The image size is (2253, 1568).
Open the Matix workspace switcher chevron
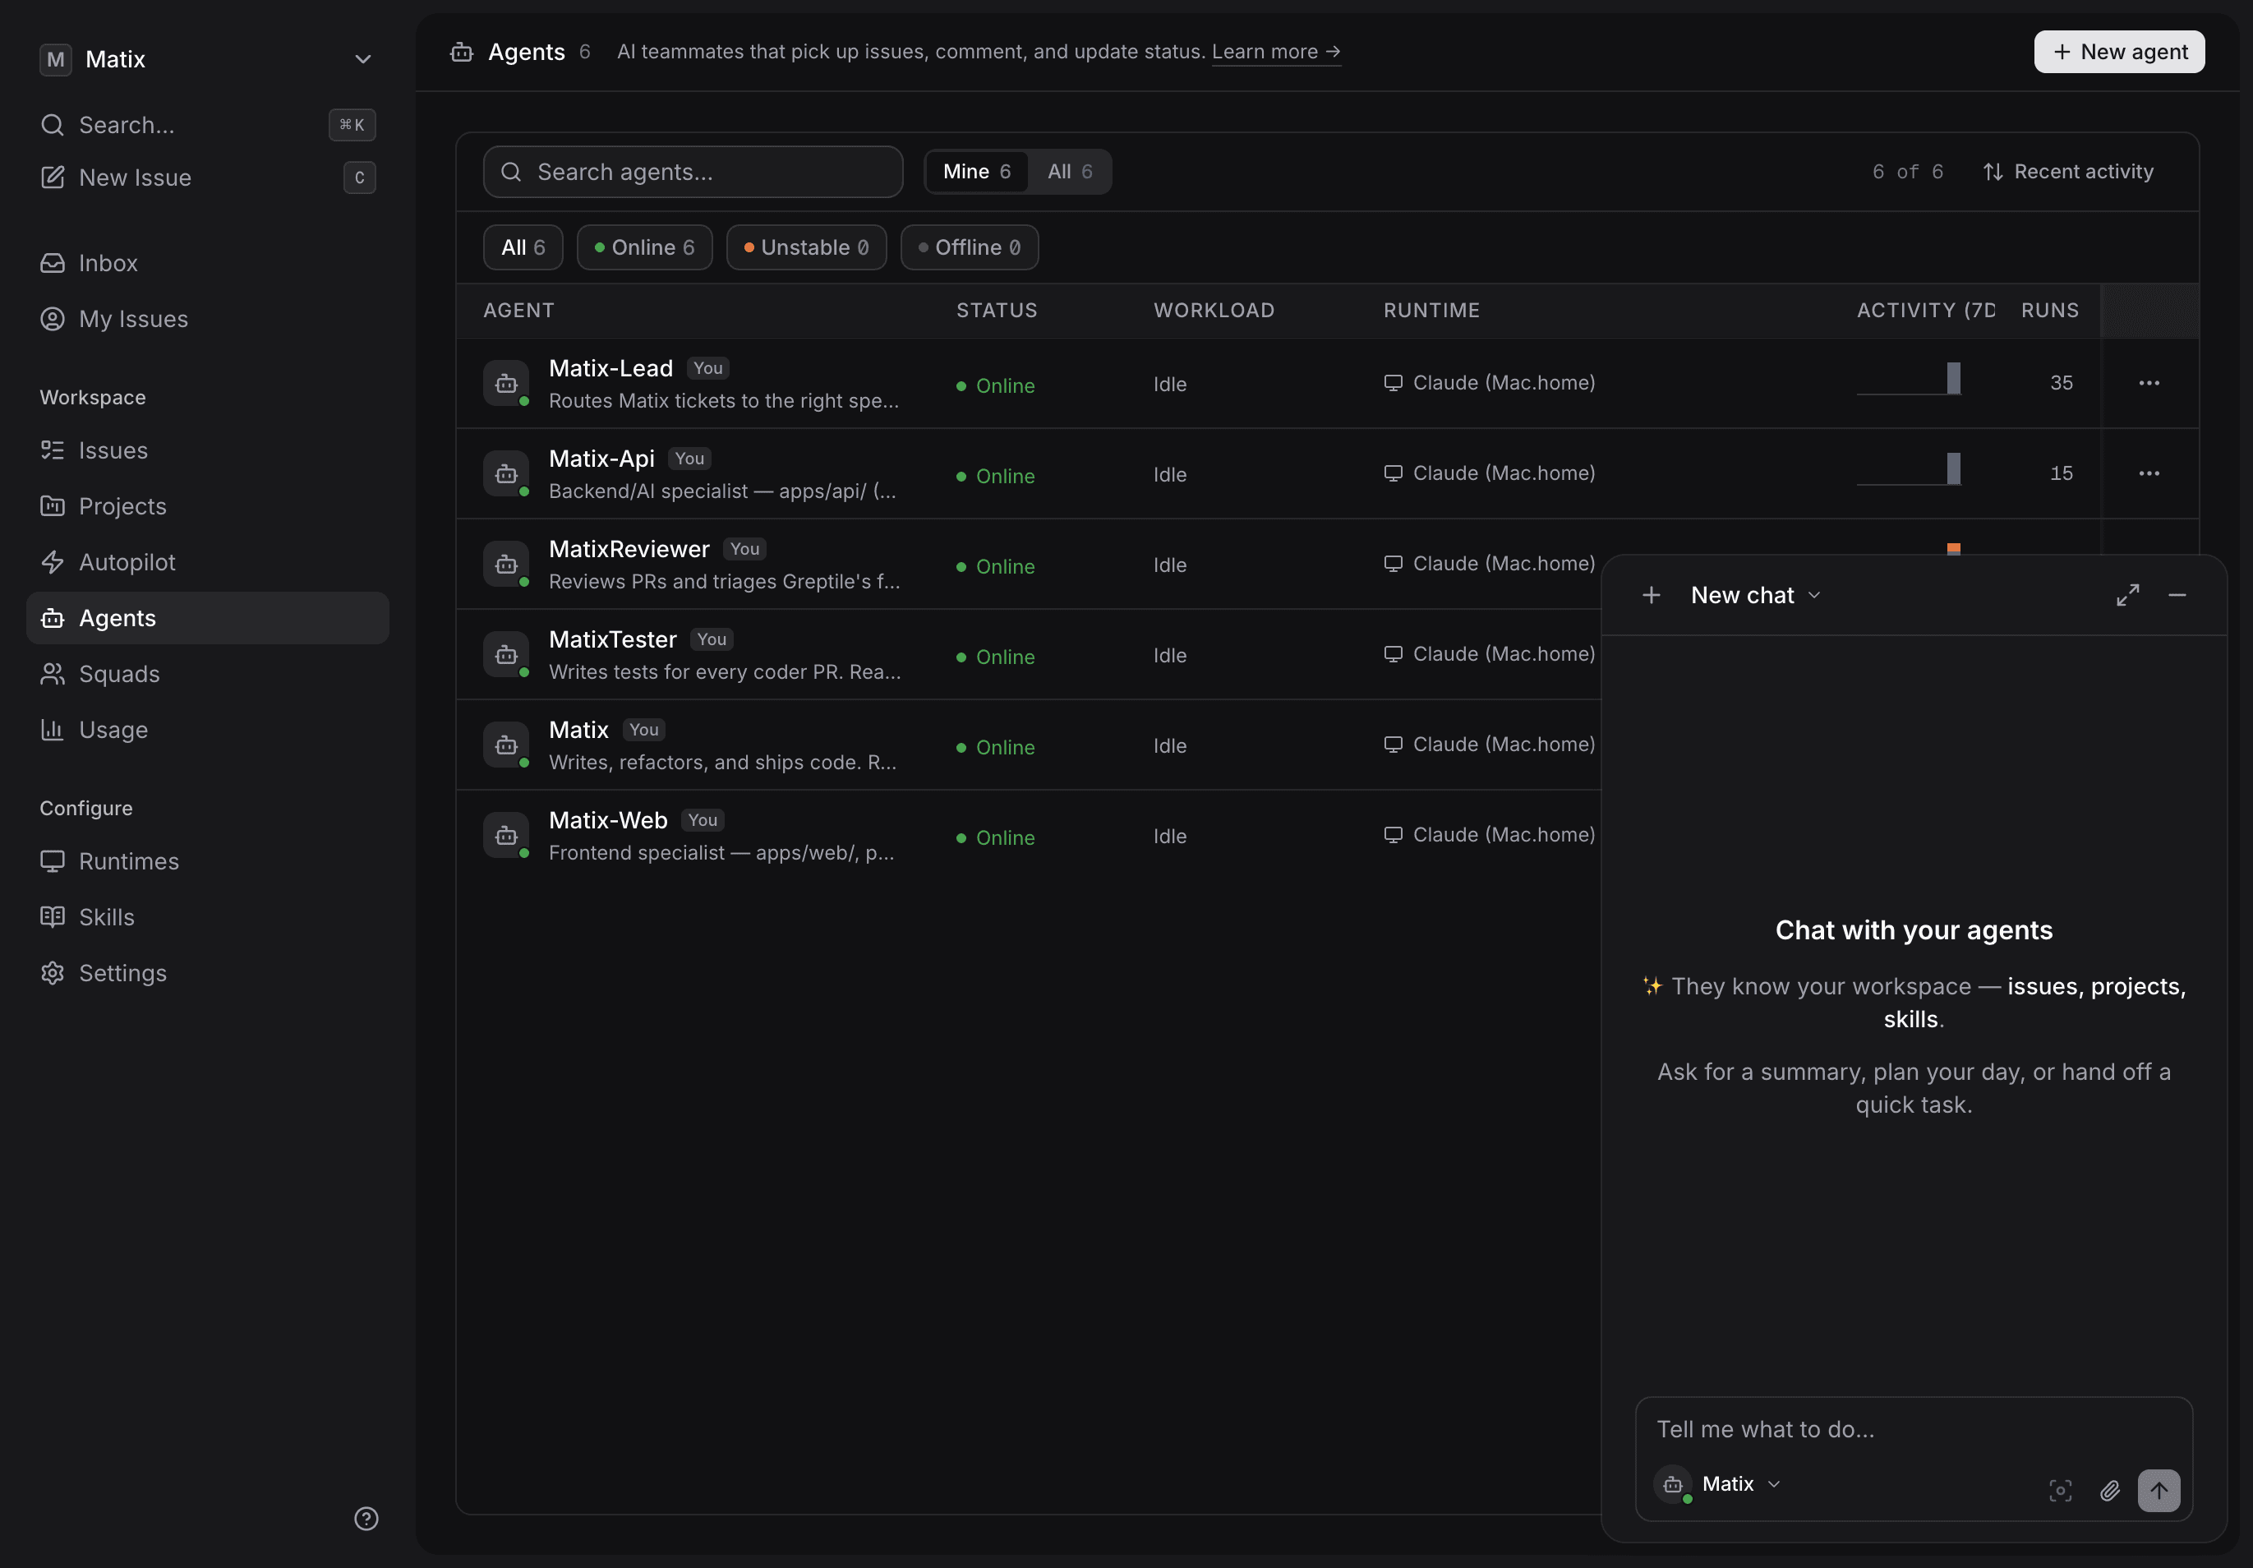pos(362,59)
